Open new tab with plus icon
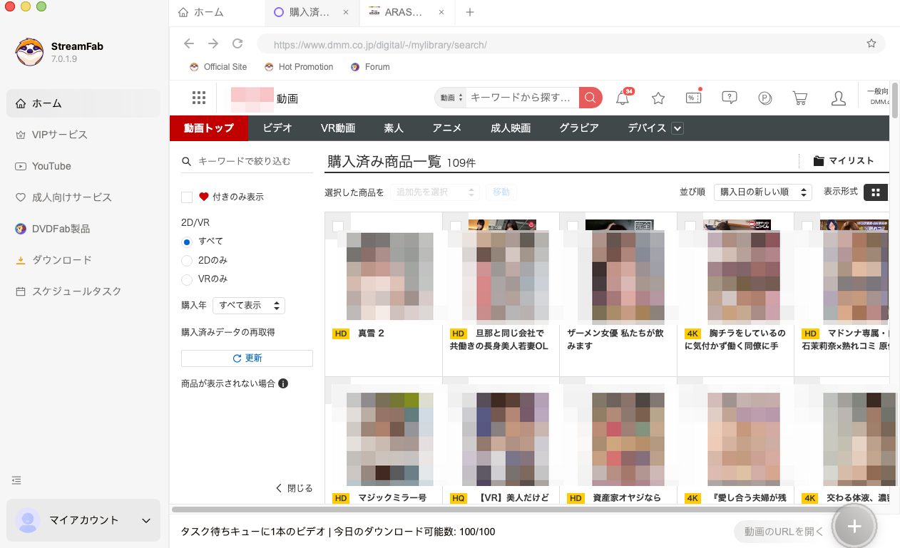The height and width of the screenshot is (548, 900). pyautogui.click(x=469, y=12)
